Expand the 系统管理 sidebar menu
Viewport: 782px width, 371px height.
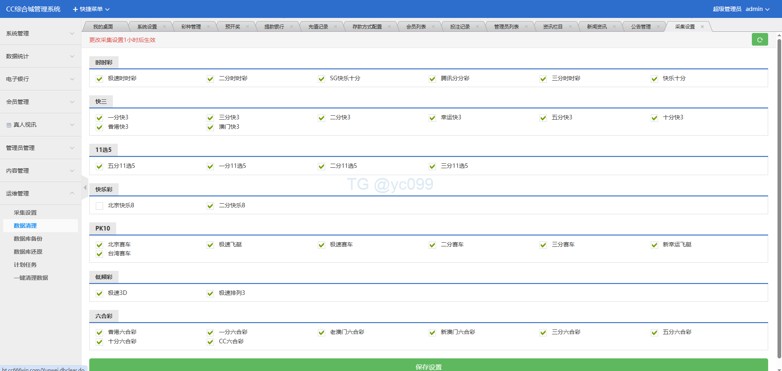(40, 33)
